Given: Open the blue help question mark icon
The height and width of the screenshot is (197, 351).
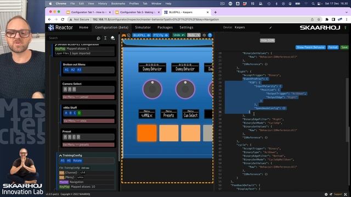Looking at the screenshot, I should (210, 35).
